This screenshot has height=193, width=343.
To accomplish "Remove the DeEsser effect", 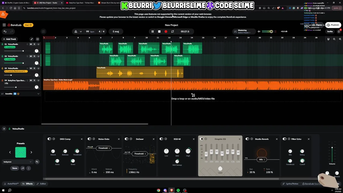I will [x=154, y=139].
